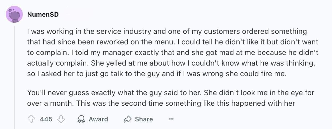Click the NumenSD username link
This screenshot has height=129, width=332.
click(43, 14)
